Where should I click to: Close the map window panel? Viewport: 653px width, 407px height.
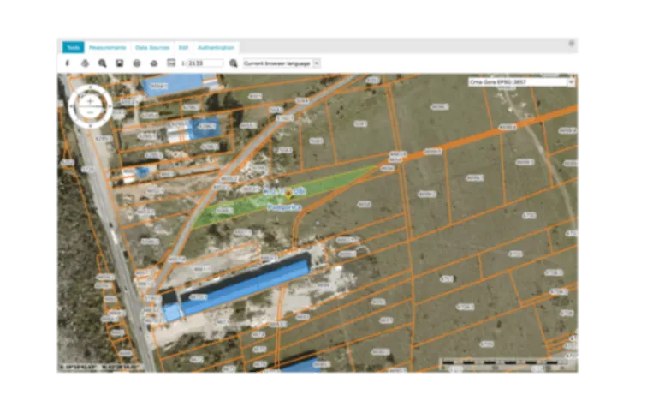[x=572, y=43]
